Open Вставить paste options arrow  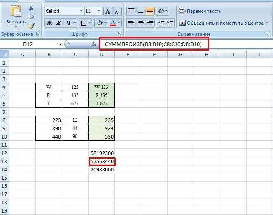coord(16,27)
